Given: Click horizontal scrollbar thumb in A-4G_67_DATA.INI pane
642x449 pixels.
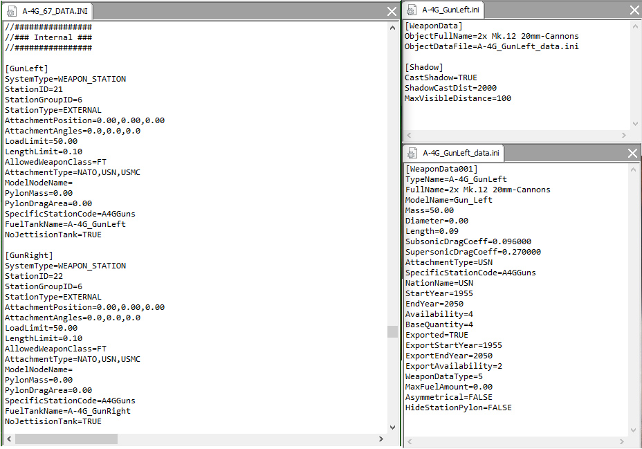Looking at the screenshot, I should 66,439.
